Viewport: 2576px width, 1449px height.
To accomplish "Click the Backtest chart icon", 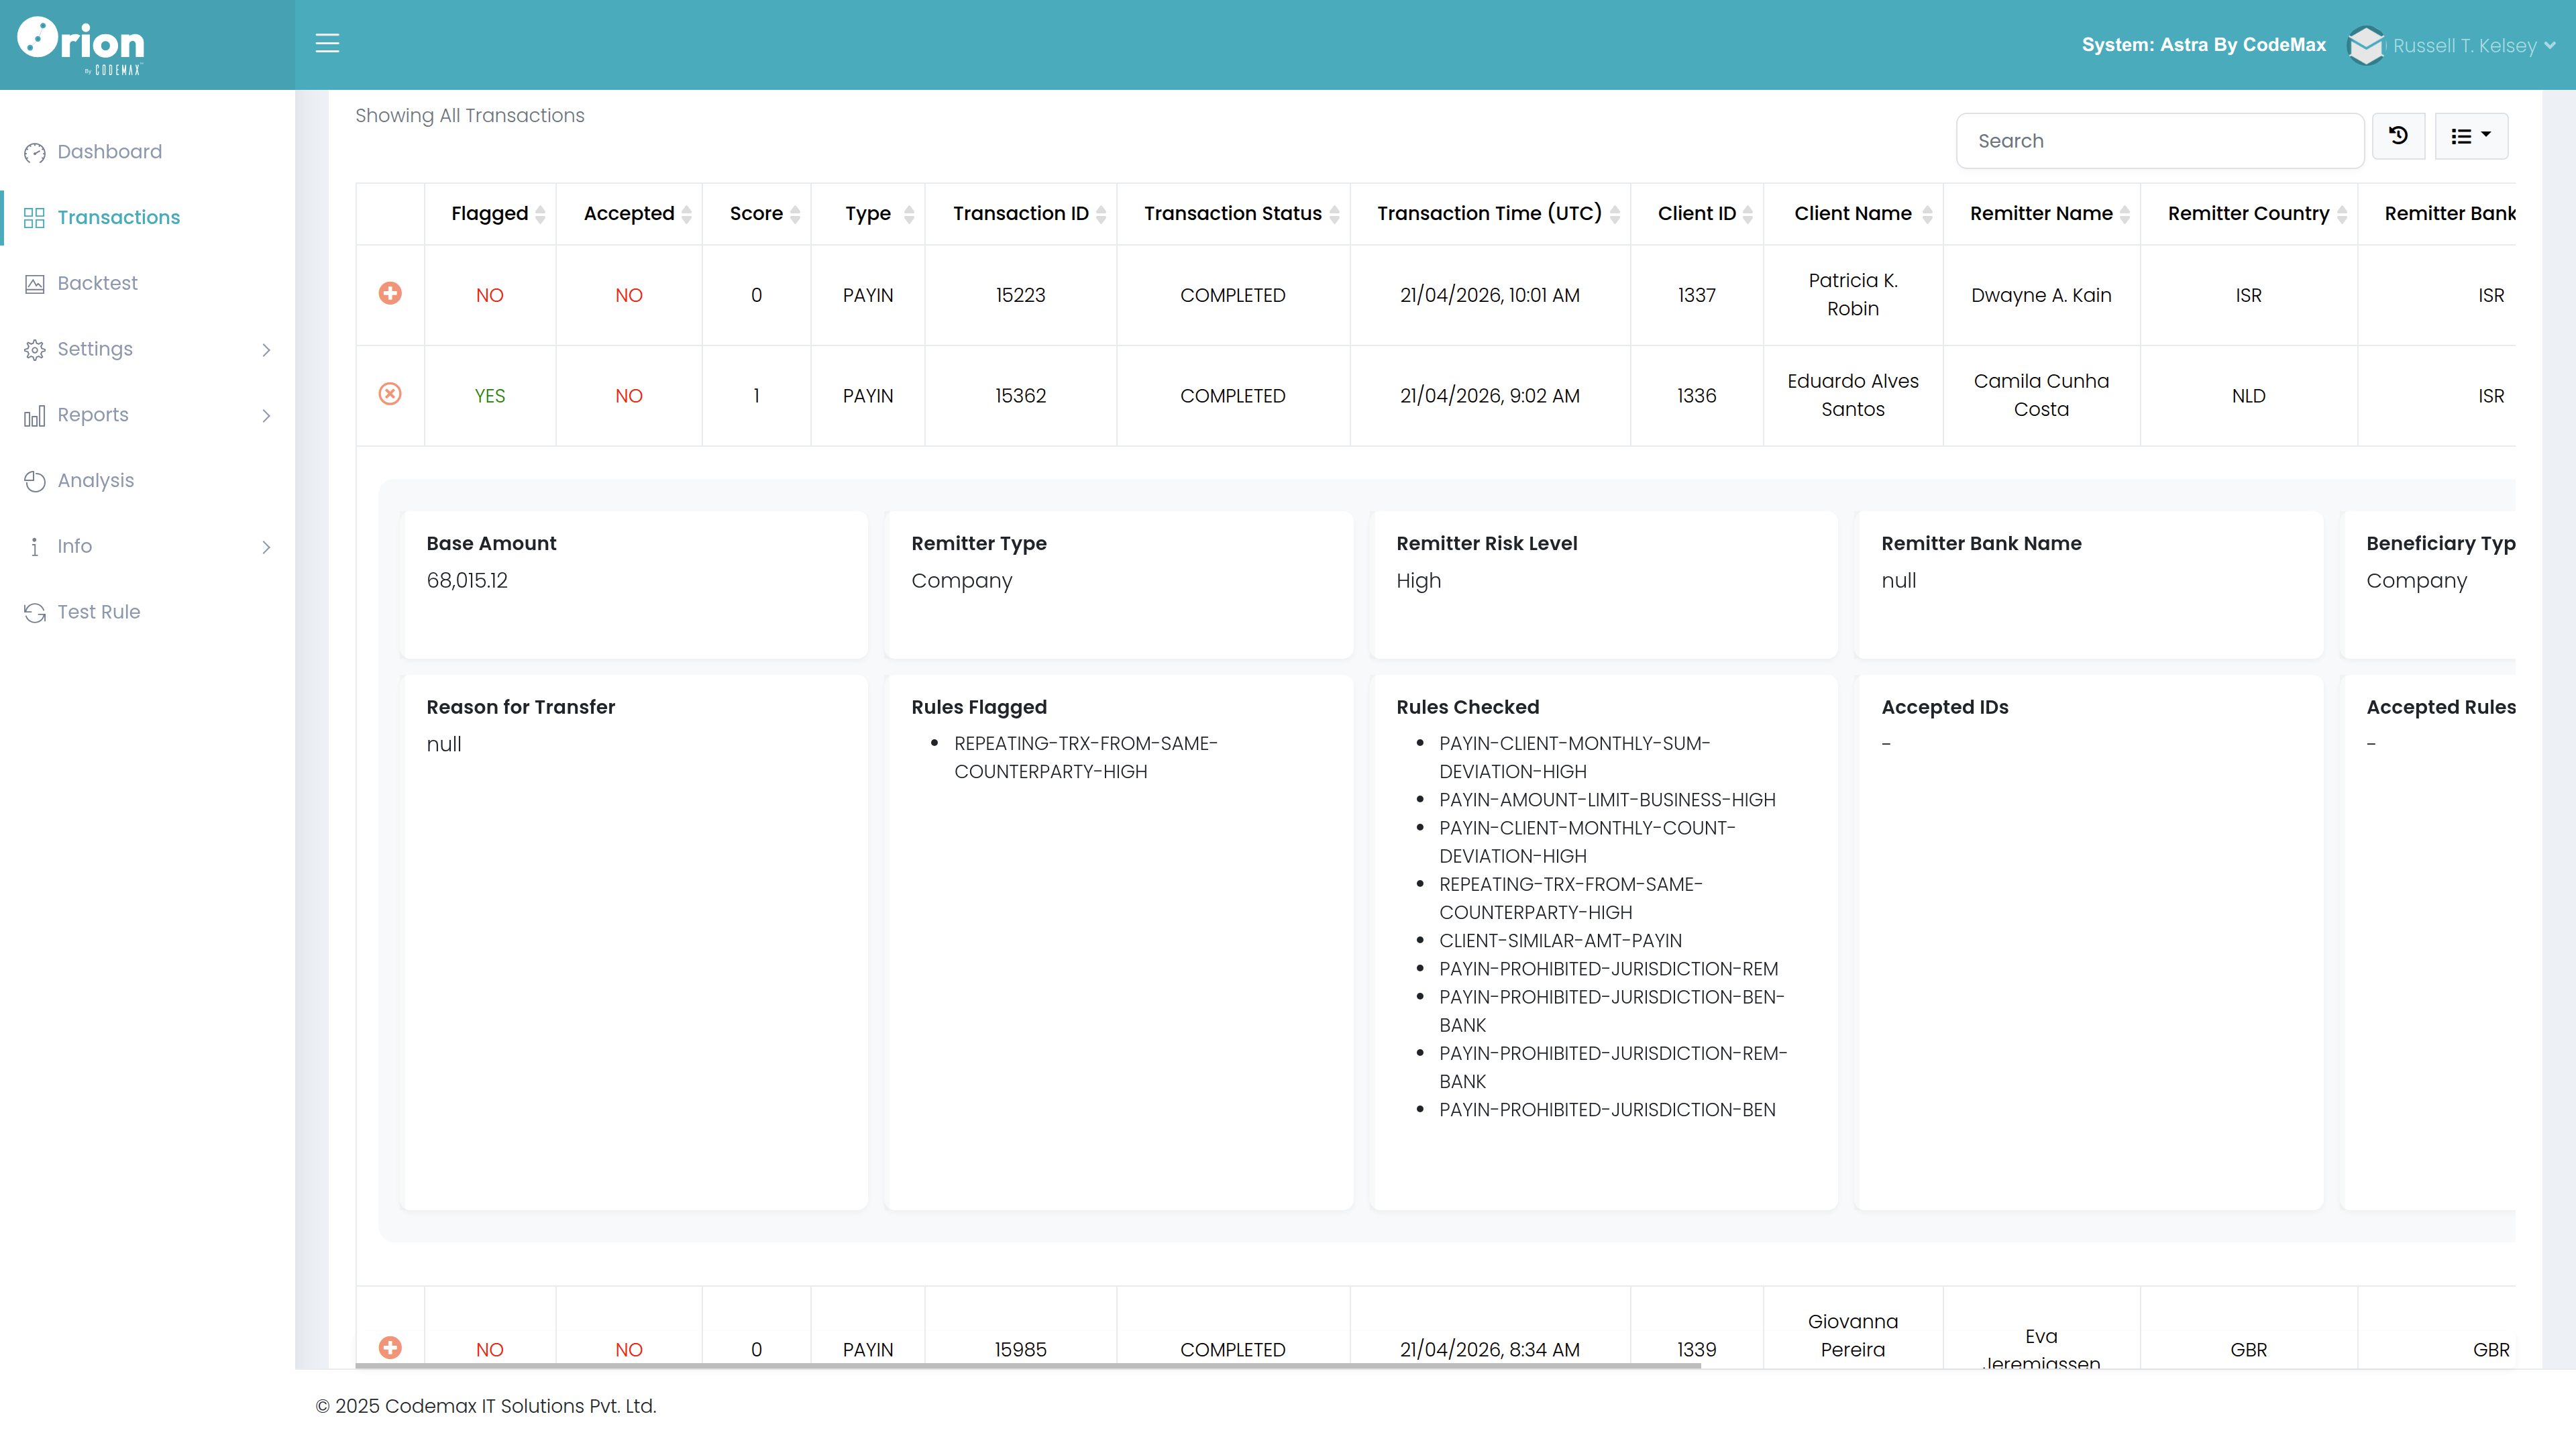I will 35,284.
